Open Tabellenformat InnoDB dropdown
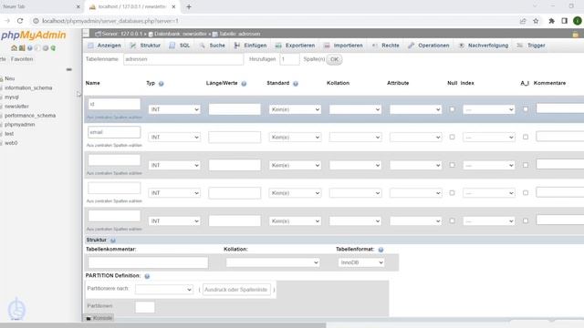The image size is (584, 328). pos(361,262)
